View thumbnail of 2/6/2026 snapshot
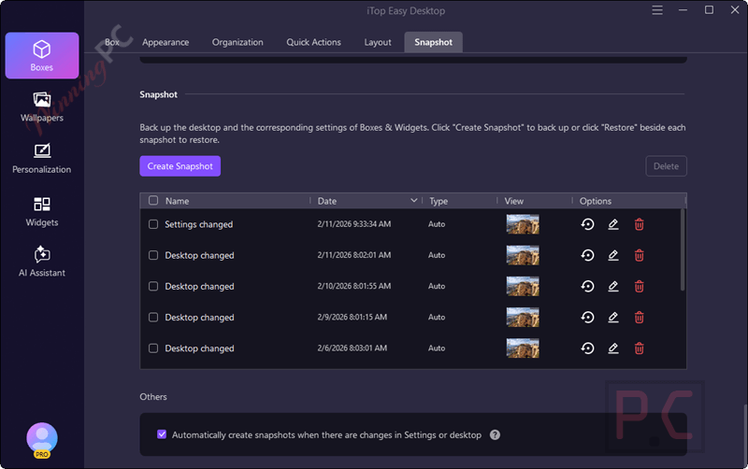Screen dimensions: 748x469 [x=523, y=348]
